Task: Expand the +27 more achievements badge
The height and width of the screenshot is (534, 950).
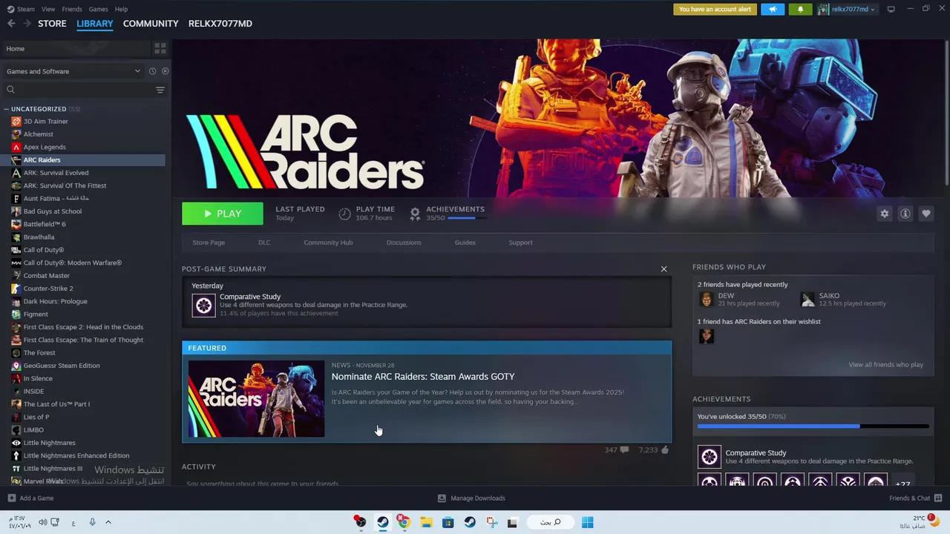Action: pyautogui.click(x=902, y=484)
